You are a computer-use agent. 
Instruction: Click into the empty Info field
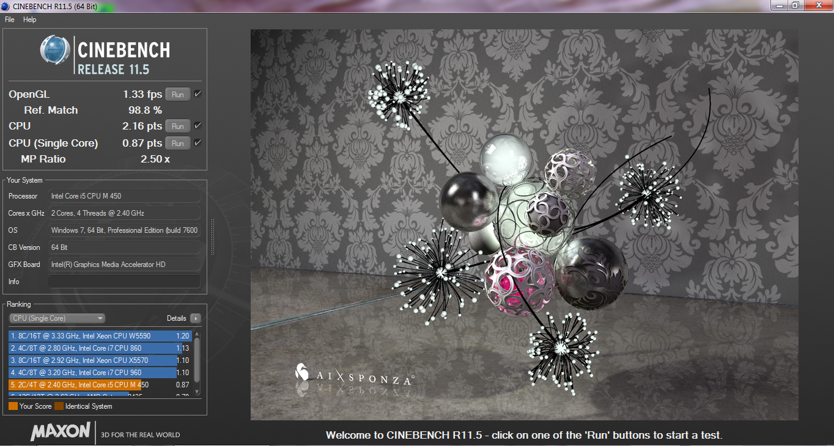[x=124, y=282]
